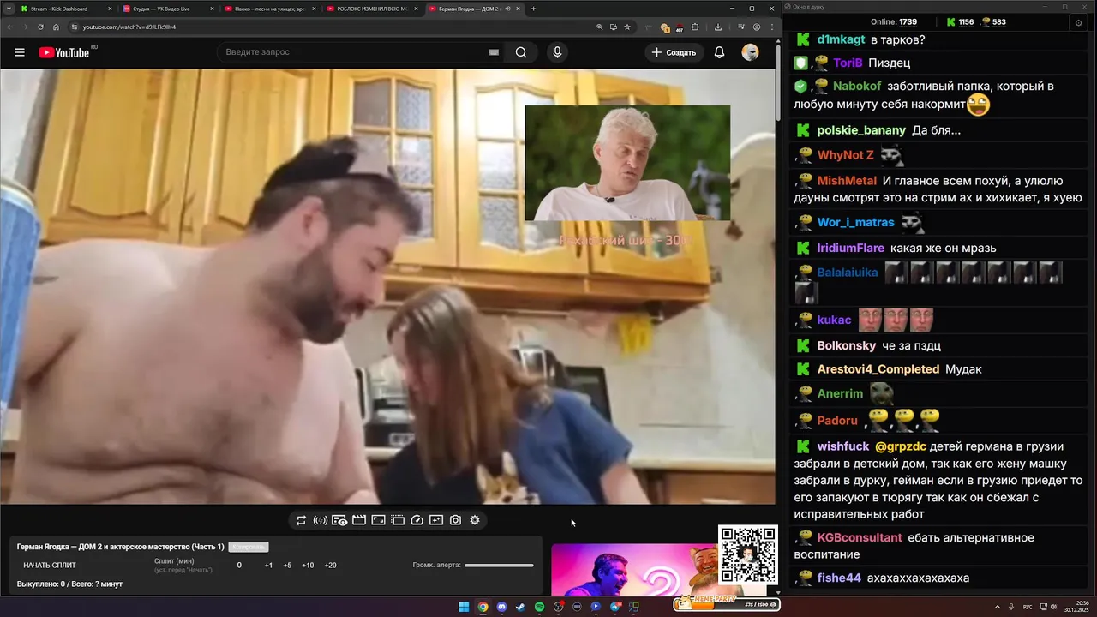Click the QR code overlay

[748, 555]
